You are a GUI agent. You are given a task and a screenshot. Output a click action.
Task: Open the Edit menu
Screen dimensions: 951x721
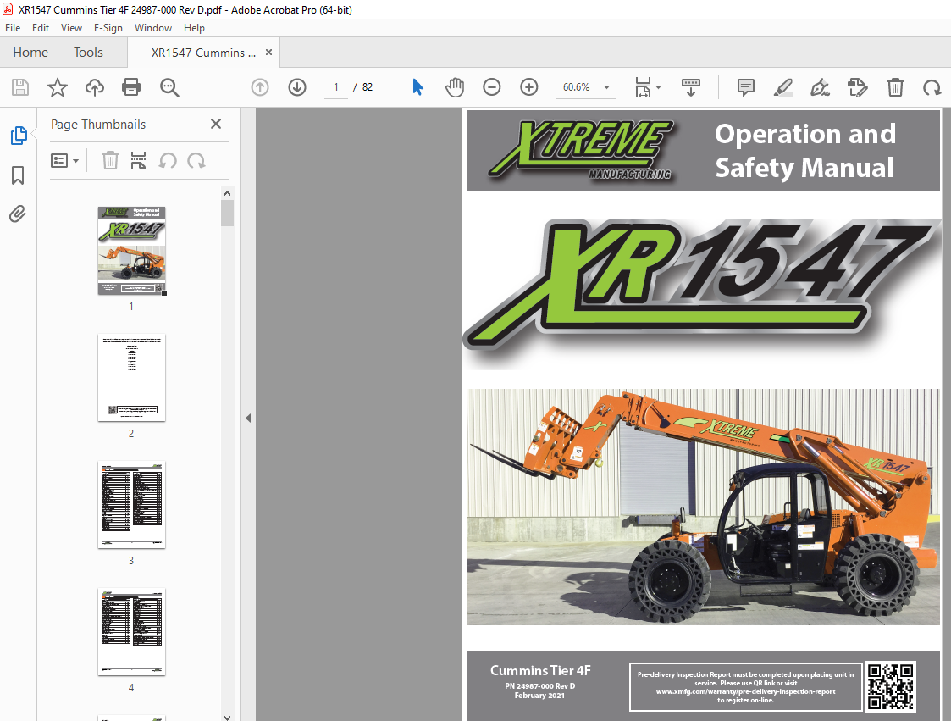point(41,28)
